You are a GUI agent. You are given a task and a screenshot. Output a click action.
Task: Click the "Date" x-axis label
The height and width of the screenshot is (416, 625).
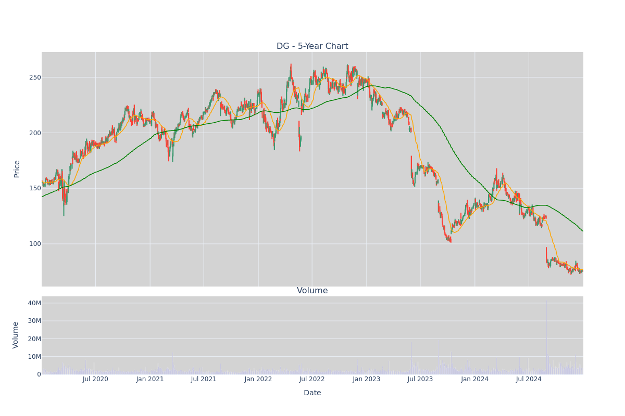click(312, 393)
